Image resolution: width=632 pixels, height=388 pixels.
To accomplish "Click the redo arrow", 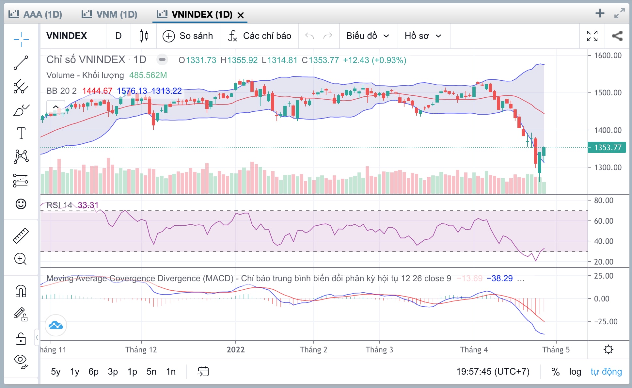I will point(328,36).
